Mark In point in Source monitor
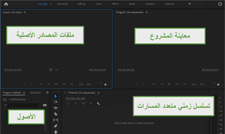Screen dimensions: 225x134 pos(24,84)
